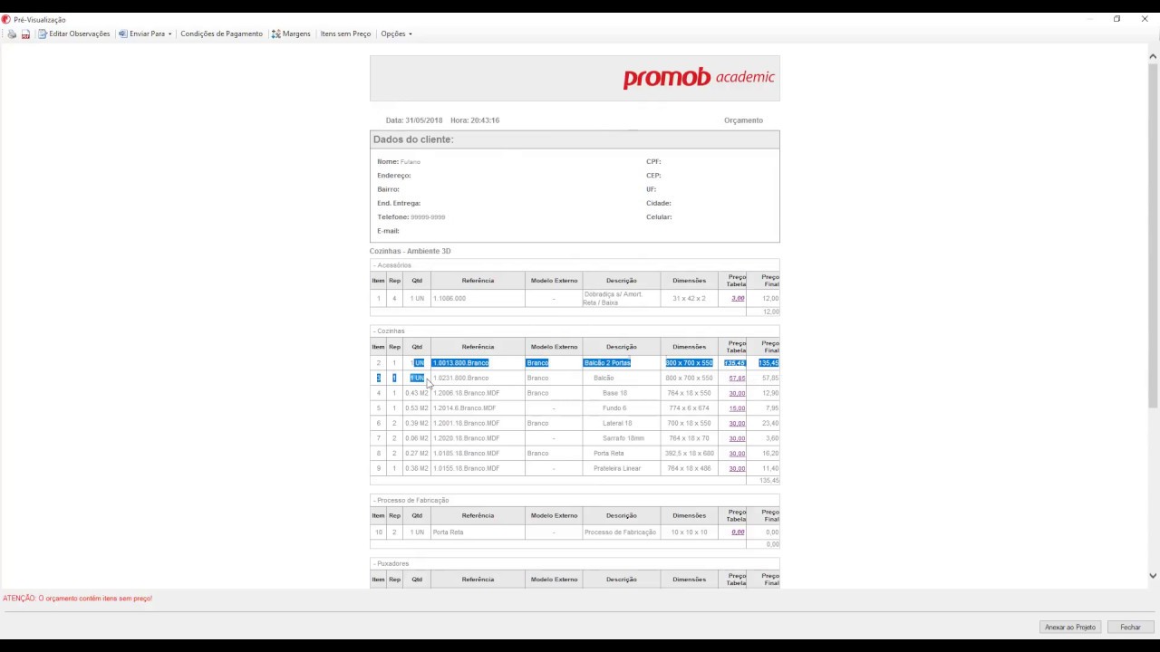Open the Margens settings
Image resolution: width=1160 pixels, height=652 pixels.
click(291, 34)
